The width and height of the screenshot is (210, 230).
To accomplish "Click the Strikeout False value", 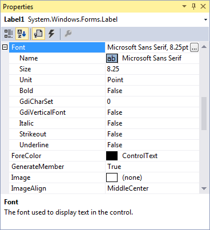I will (x=115, y=134).
